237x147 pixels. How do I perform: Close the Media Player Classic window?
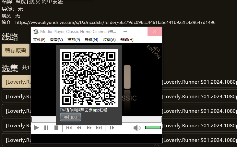[155, 31]
